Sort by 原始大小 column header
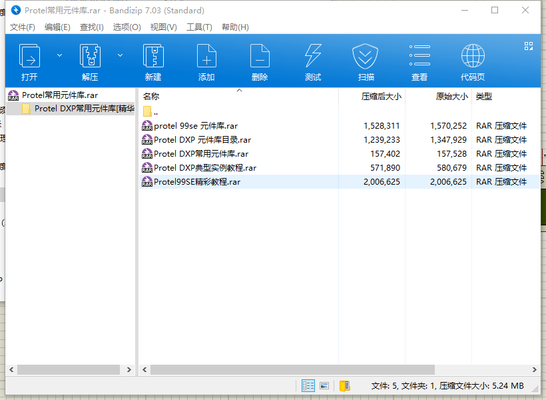The height and width of the screenshot is (400, 546). (x=438, y=96)
